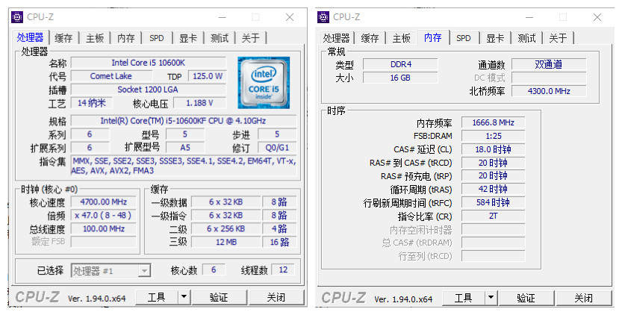Viewport: 622px width, 315px height.
Task: Open the 内存 tab in the left window
Action: 125,38
